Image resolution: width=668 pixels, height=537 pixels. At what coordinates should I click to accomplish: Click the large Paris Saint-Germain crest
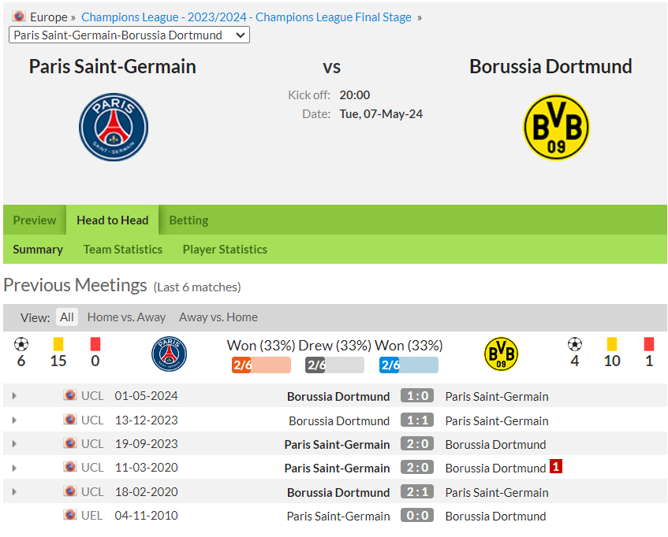click(114, 127)
